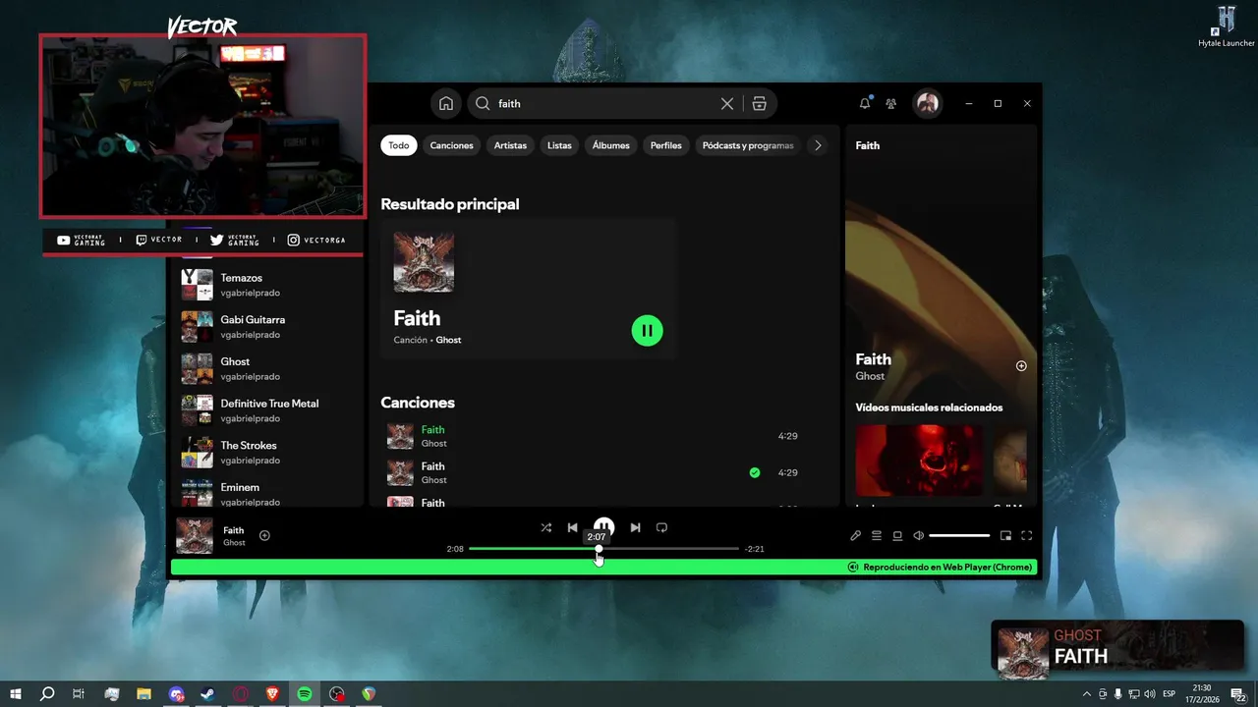Switch to the Álbumes filter
The image size is (1258, 707).
coord(610,145)
